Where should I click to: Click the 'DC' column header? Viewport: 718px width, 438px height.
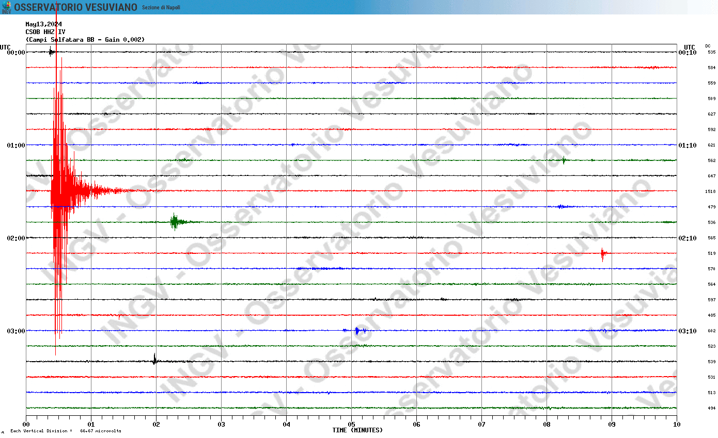point(708,46)
